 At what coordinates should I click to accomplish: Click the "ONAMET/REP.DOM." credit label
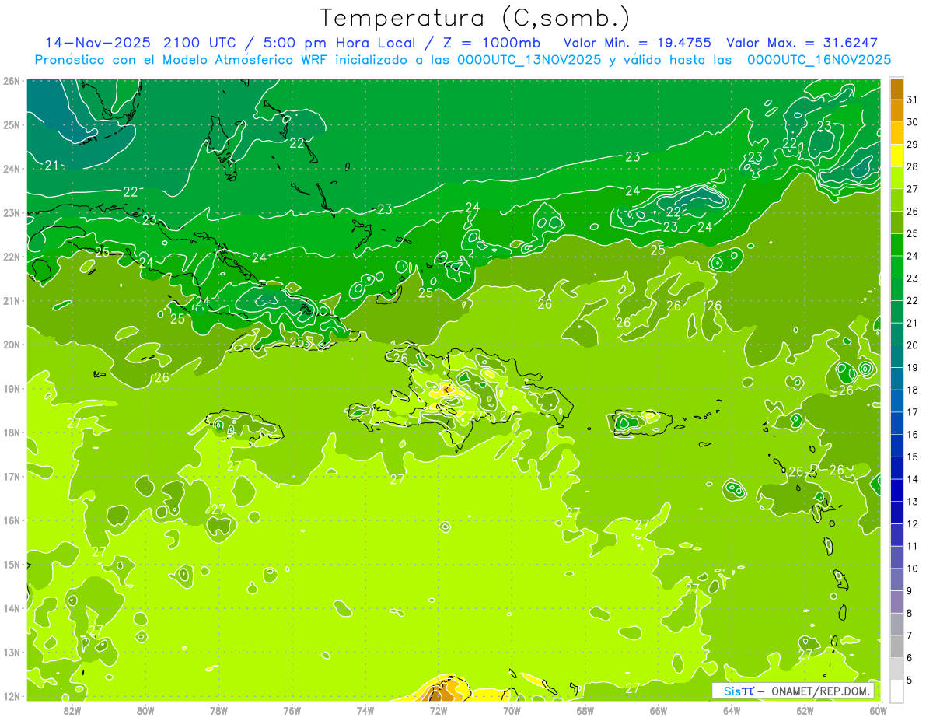[821, 691]
